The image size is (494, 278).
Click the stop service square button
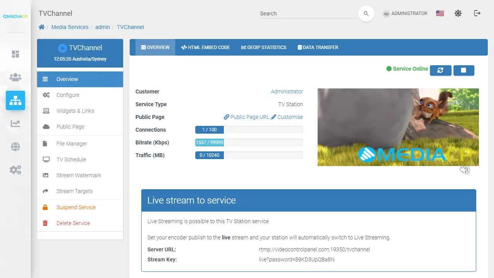[x=464, y=70]
